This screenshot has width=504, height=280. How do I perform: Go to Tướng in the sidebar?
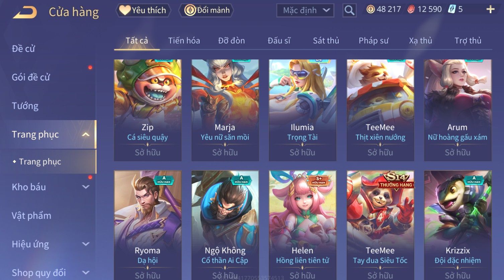click(25, 106)
